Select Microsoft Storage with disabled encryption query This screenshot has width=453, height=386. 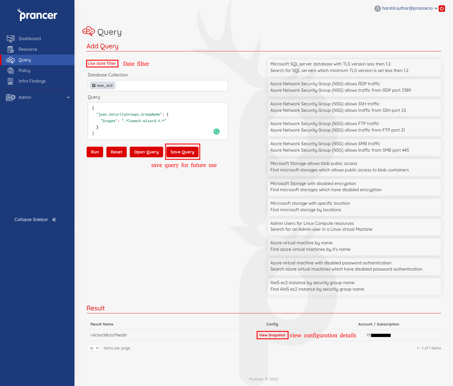(354, 187)
